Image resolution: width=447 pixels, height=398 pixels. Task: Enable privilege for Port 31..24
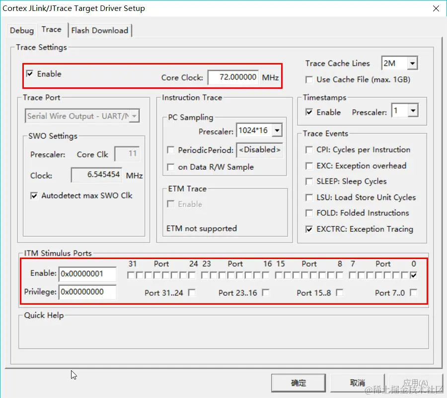coord(192,293)
